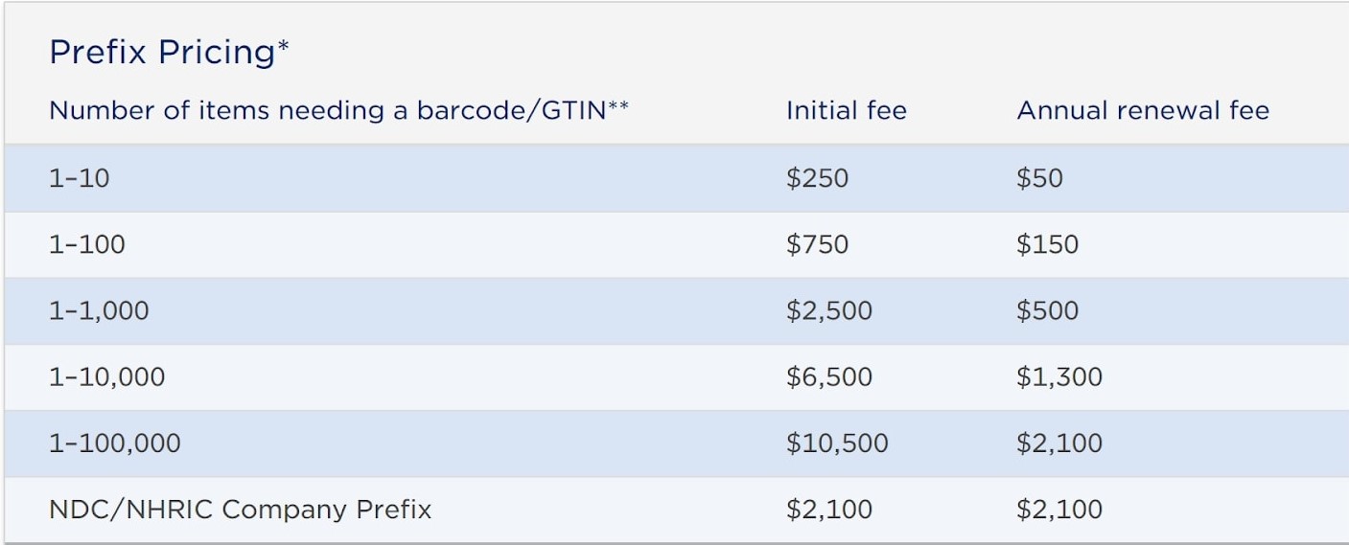Click the NDC/NHRIC row's initial fee
The width and height of the screenshot is (1349, 545).
829,509
